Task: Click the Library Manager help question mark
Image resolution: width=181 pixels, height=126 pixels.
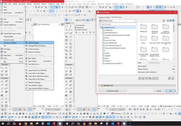Action: pos(170,12)
